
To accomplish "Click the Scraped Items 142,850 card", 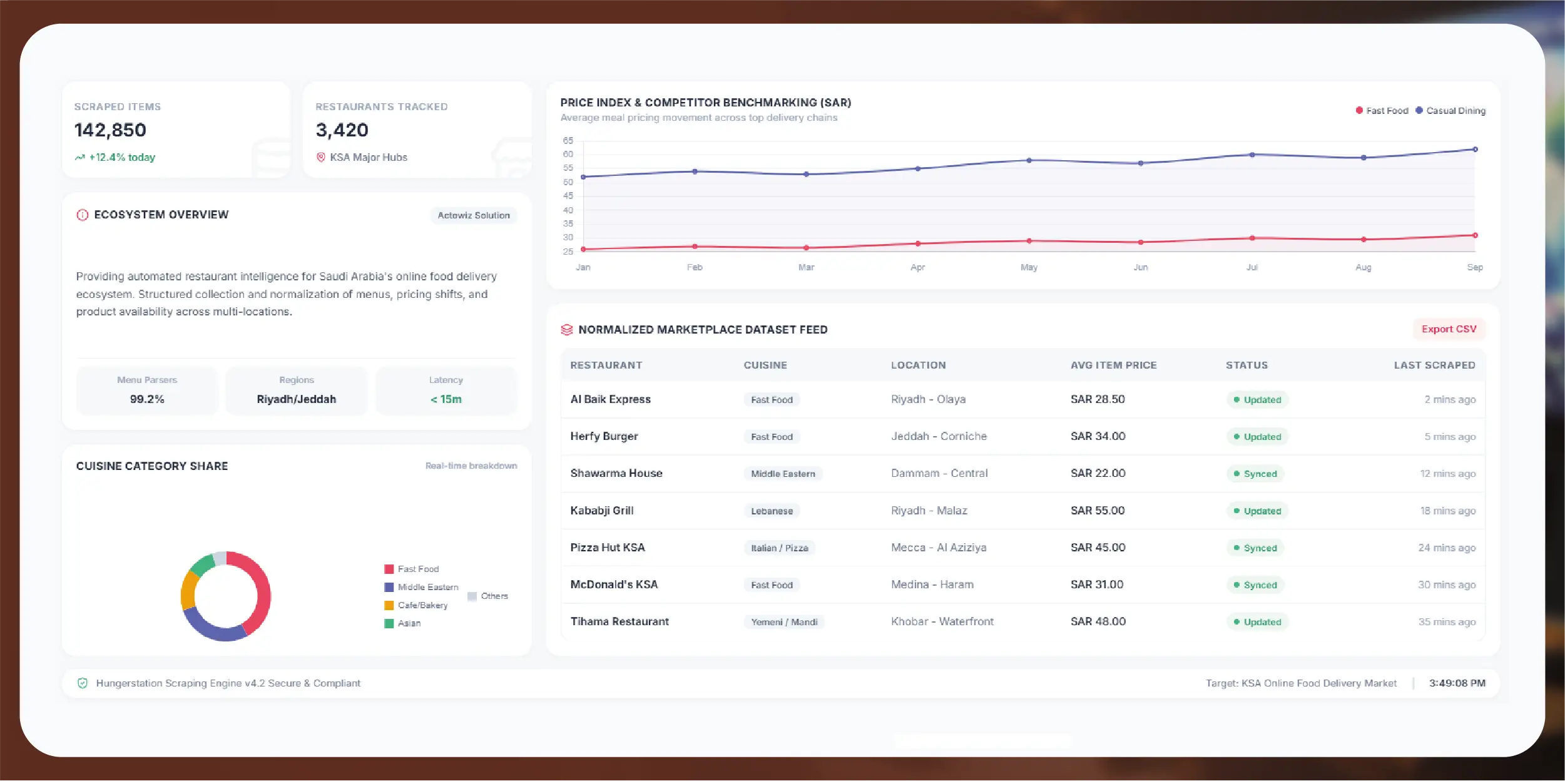I will point(176,130).
